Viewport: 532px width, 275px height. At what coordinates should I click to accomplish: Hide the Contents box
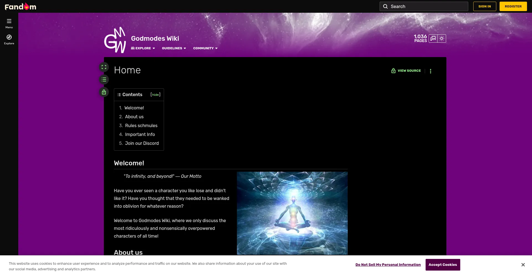[155, 94]
